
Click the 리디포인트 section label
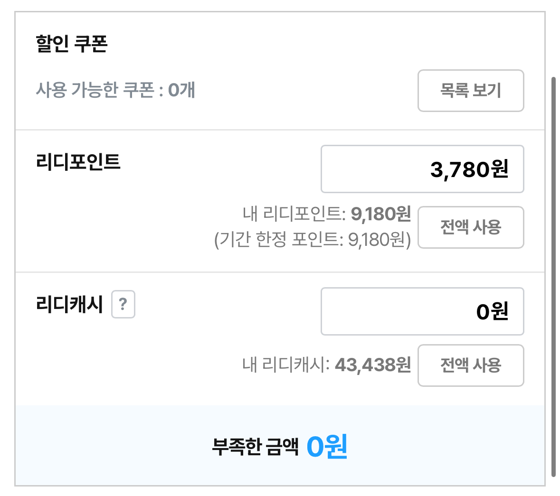point(78,162)
